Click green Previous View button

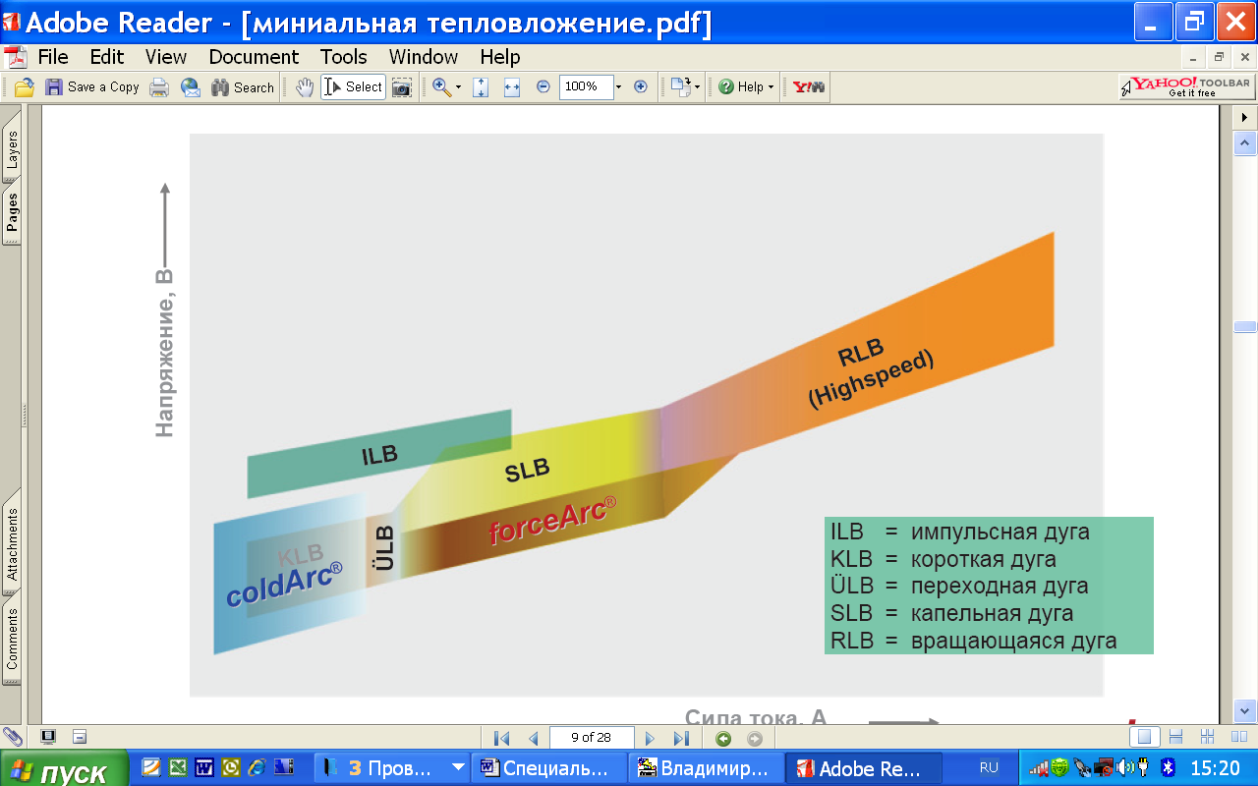click(723, 738)
